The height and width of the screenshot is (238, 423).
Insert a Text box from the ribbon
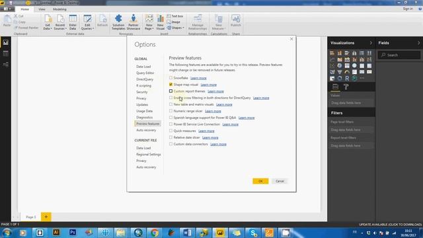[174, 16]
